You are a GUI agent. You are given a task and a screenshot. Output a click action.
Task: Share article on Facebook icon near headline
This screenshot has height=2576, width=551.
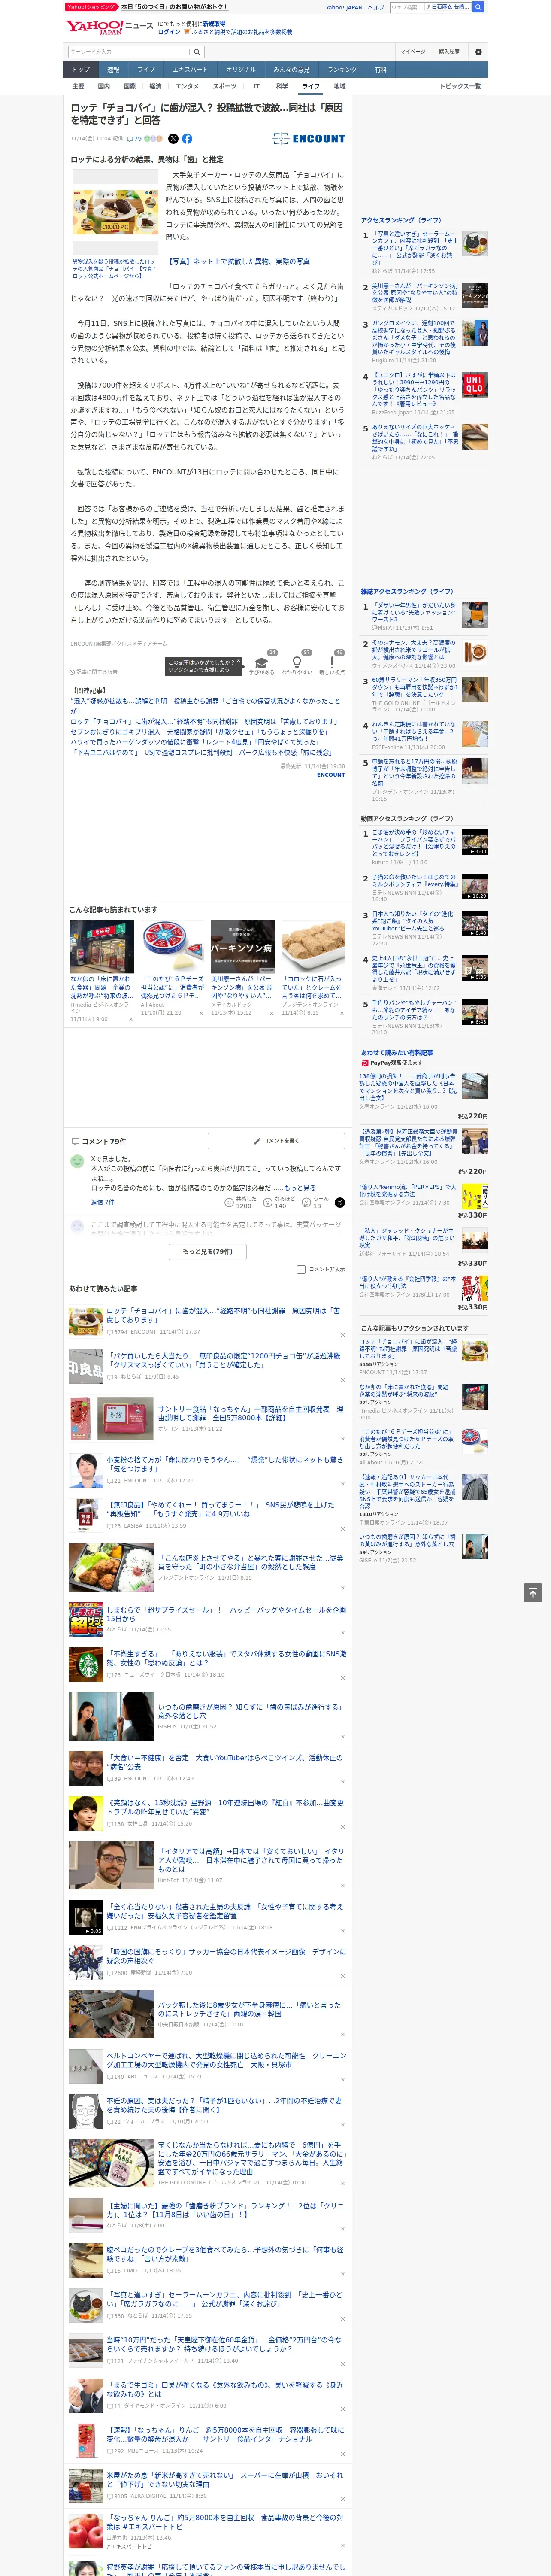coord(187,139)
